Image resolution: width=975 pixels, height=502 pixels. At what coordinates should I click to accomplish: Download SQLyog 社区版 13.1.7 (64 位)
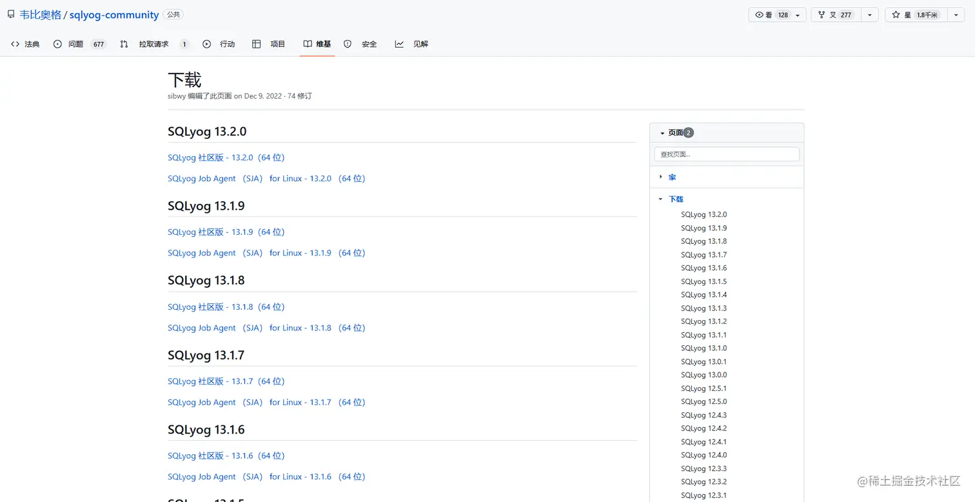(226, 381)
